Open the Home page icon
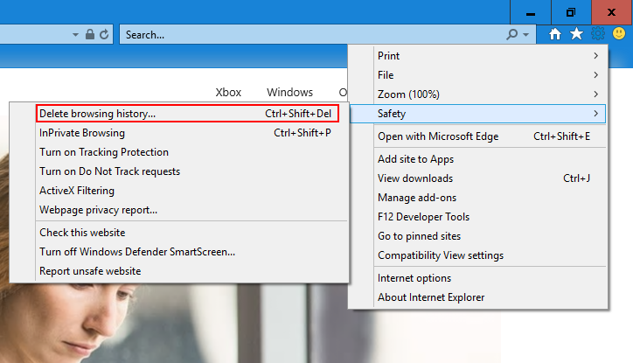The width and height of the screenshot is (633, 363). point(555,34)
